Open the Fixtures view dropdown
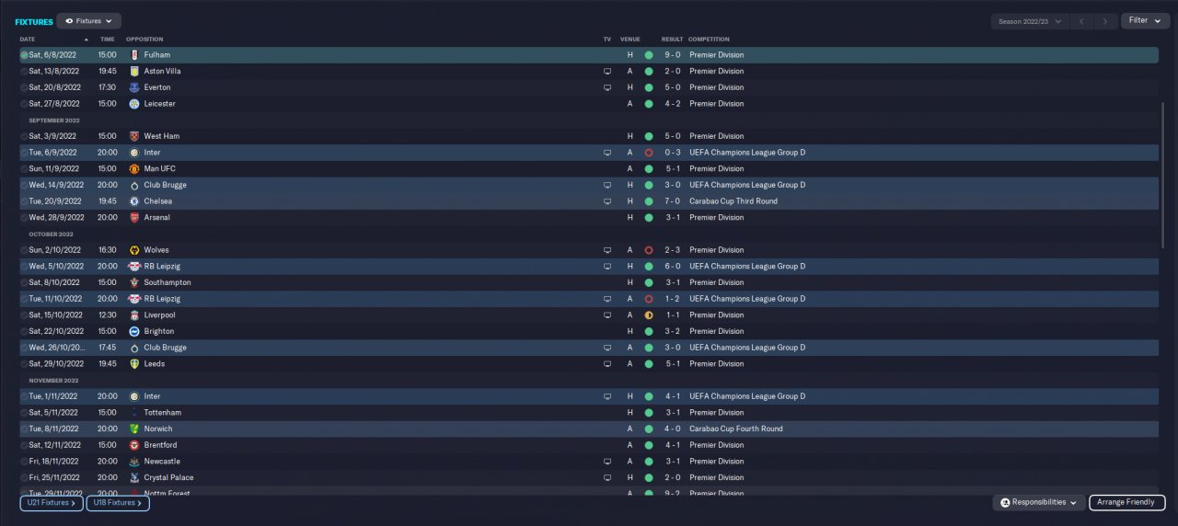This screenshot has width=1178, height=526. 88,20
